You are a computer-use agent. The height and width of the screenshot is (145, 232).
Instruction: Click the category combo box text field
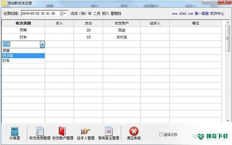[x=21, y=44]
